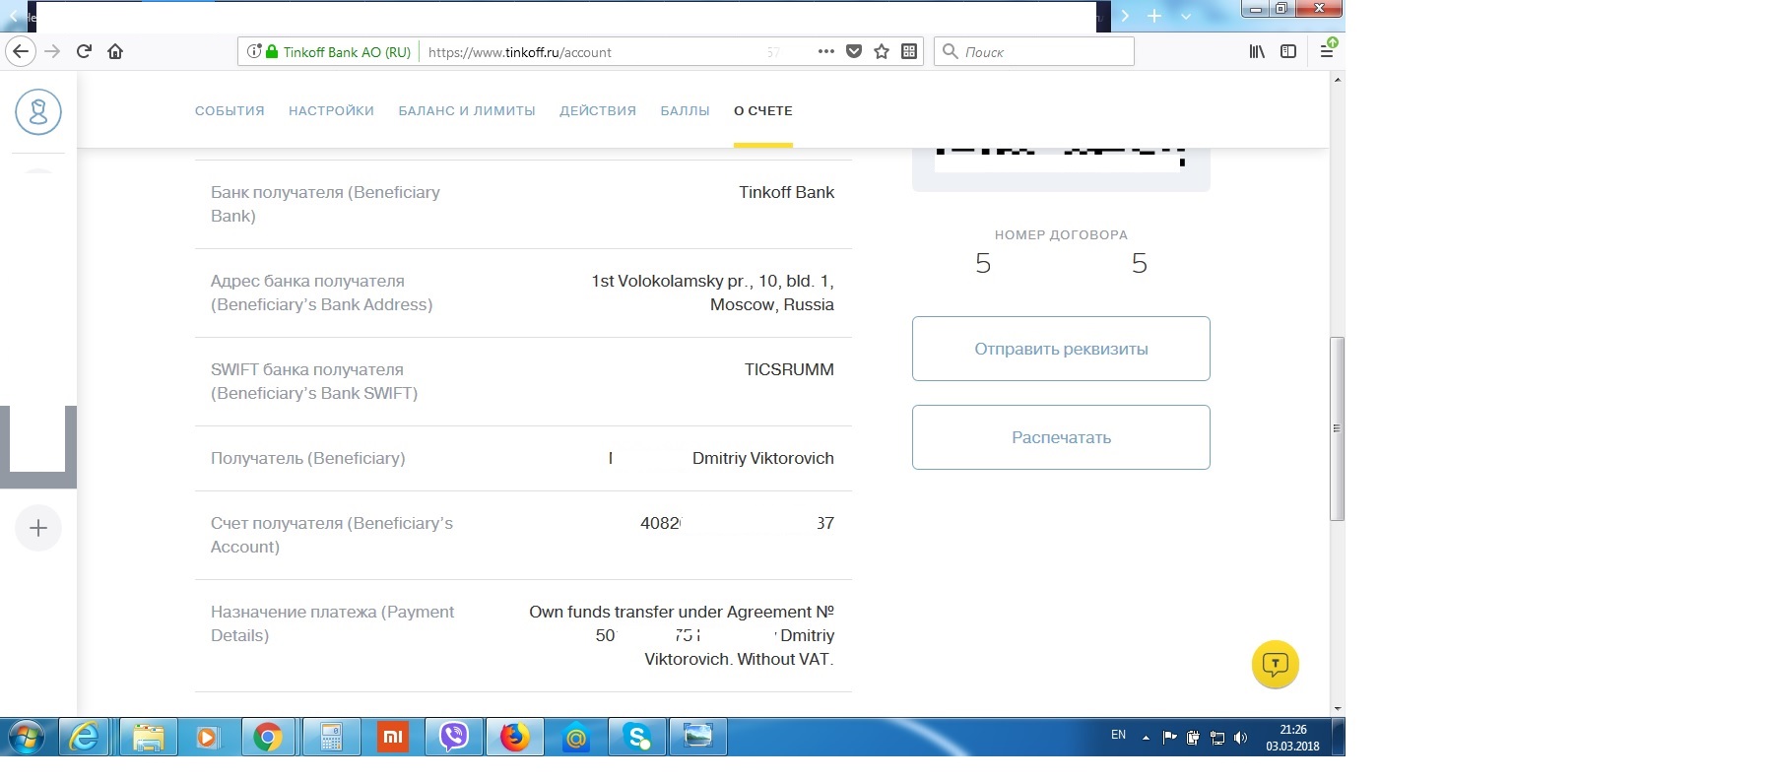Click the 'Назначение платежа (Payment Details)' label
This screenshot has width=1773, height=780.
pos(332,623)
